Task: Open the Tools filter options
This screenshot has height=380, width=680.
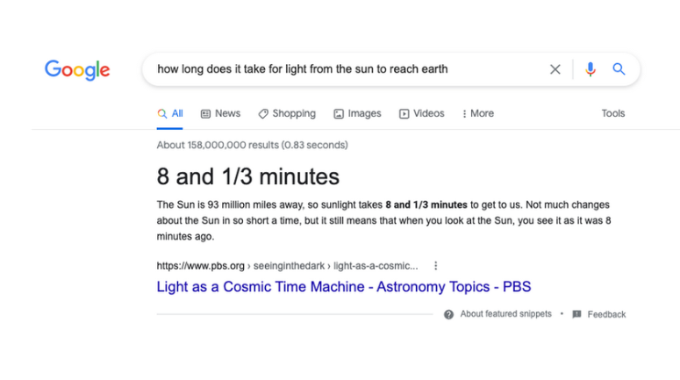Action: (613, 113)
